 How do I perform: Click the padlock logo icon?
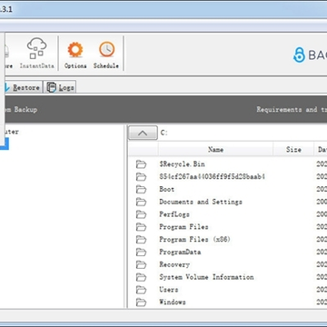click(299, 55)
